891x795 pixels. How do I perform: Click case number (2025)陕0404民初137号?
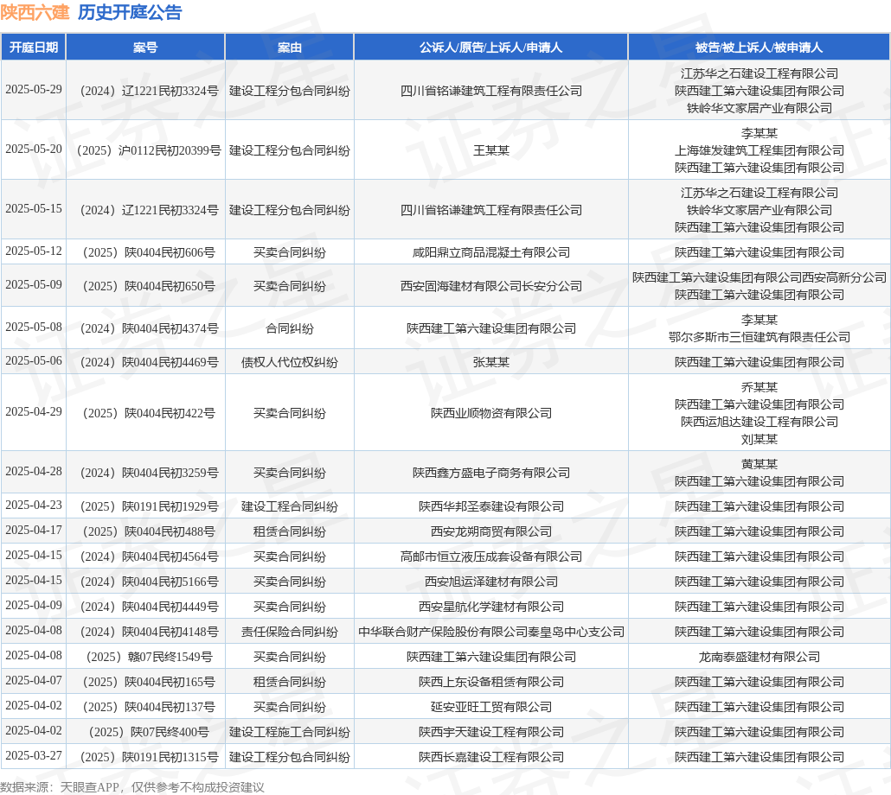(x=148, y=707)
